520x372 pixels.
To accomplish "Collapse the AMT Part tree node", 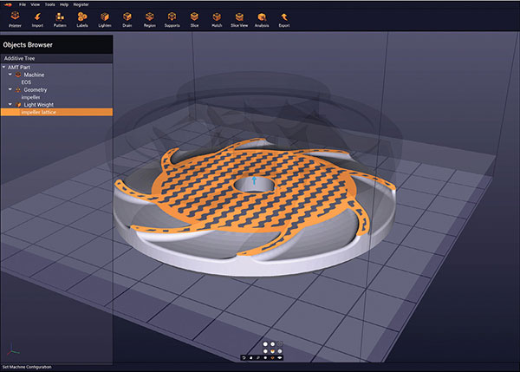I will [x=3, y=67].
